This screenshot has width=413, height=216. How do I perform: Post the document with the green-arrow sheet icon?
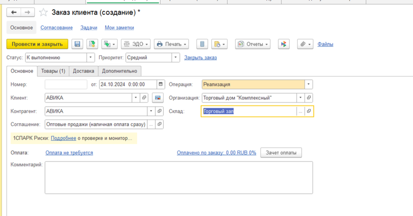click(x=92, y=44)
